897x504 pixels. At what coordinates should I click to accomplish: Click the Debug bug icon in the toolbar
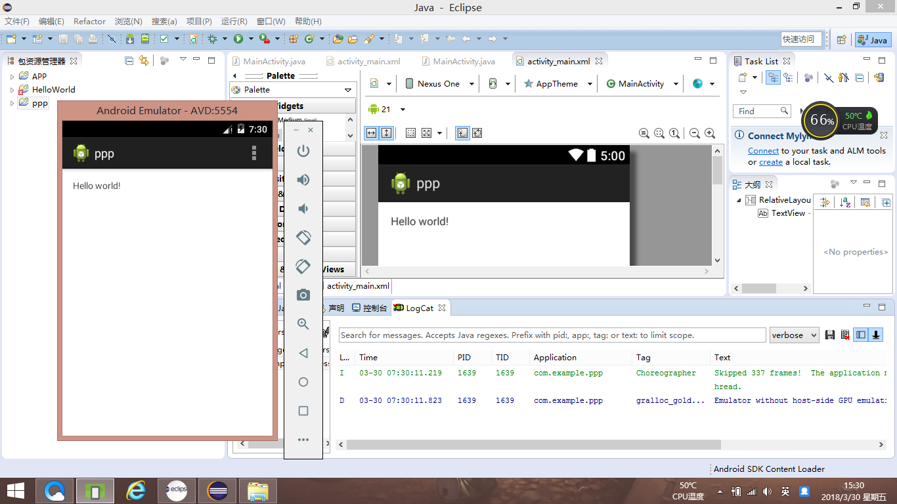212,39
